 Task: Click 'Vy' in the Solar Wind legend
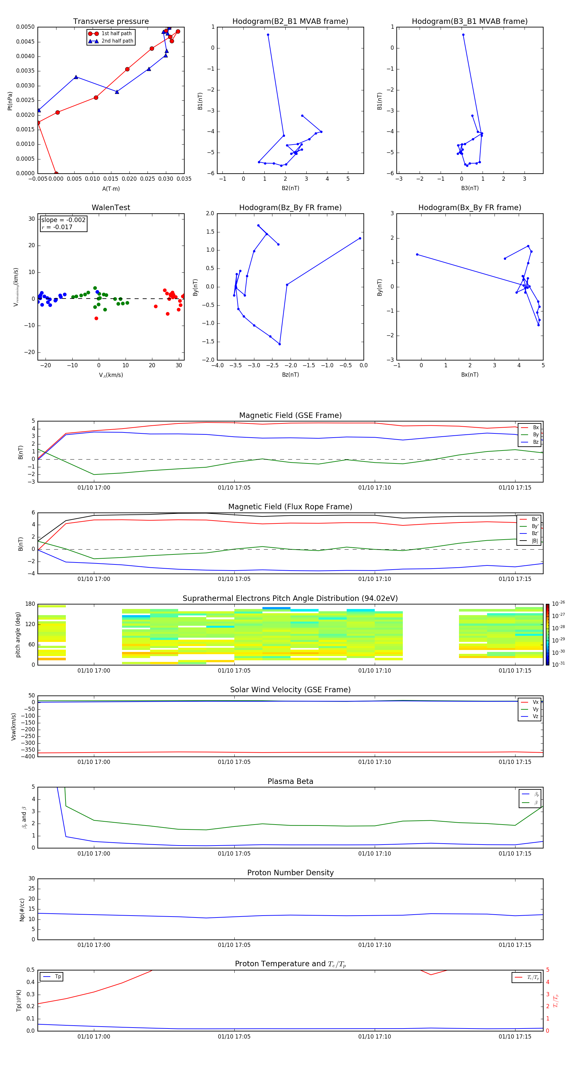click(x=530, y=709)
